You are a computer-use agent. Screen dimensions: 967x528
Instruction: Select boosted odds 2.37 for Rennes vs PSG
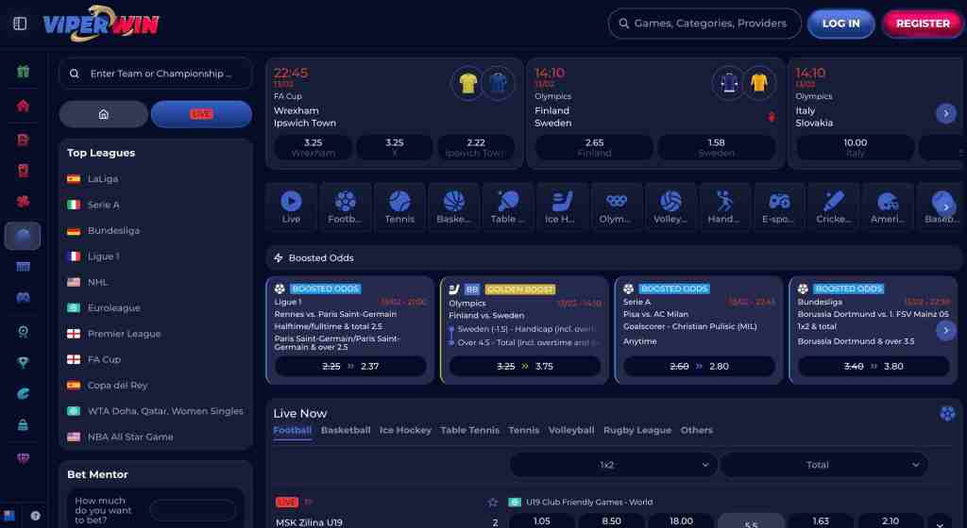point(350,366)
